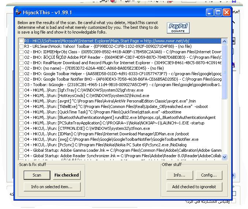Open the Config... settings button
The image size is (248, 209).
(x=209, y=175)
